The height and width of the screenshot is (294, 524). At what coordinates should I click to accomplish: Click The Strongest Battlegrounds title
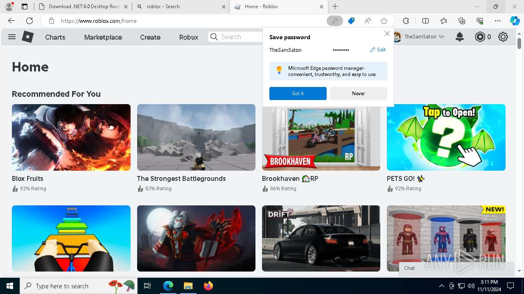point(181,178)
